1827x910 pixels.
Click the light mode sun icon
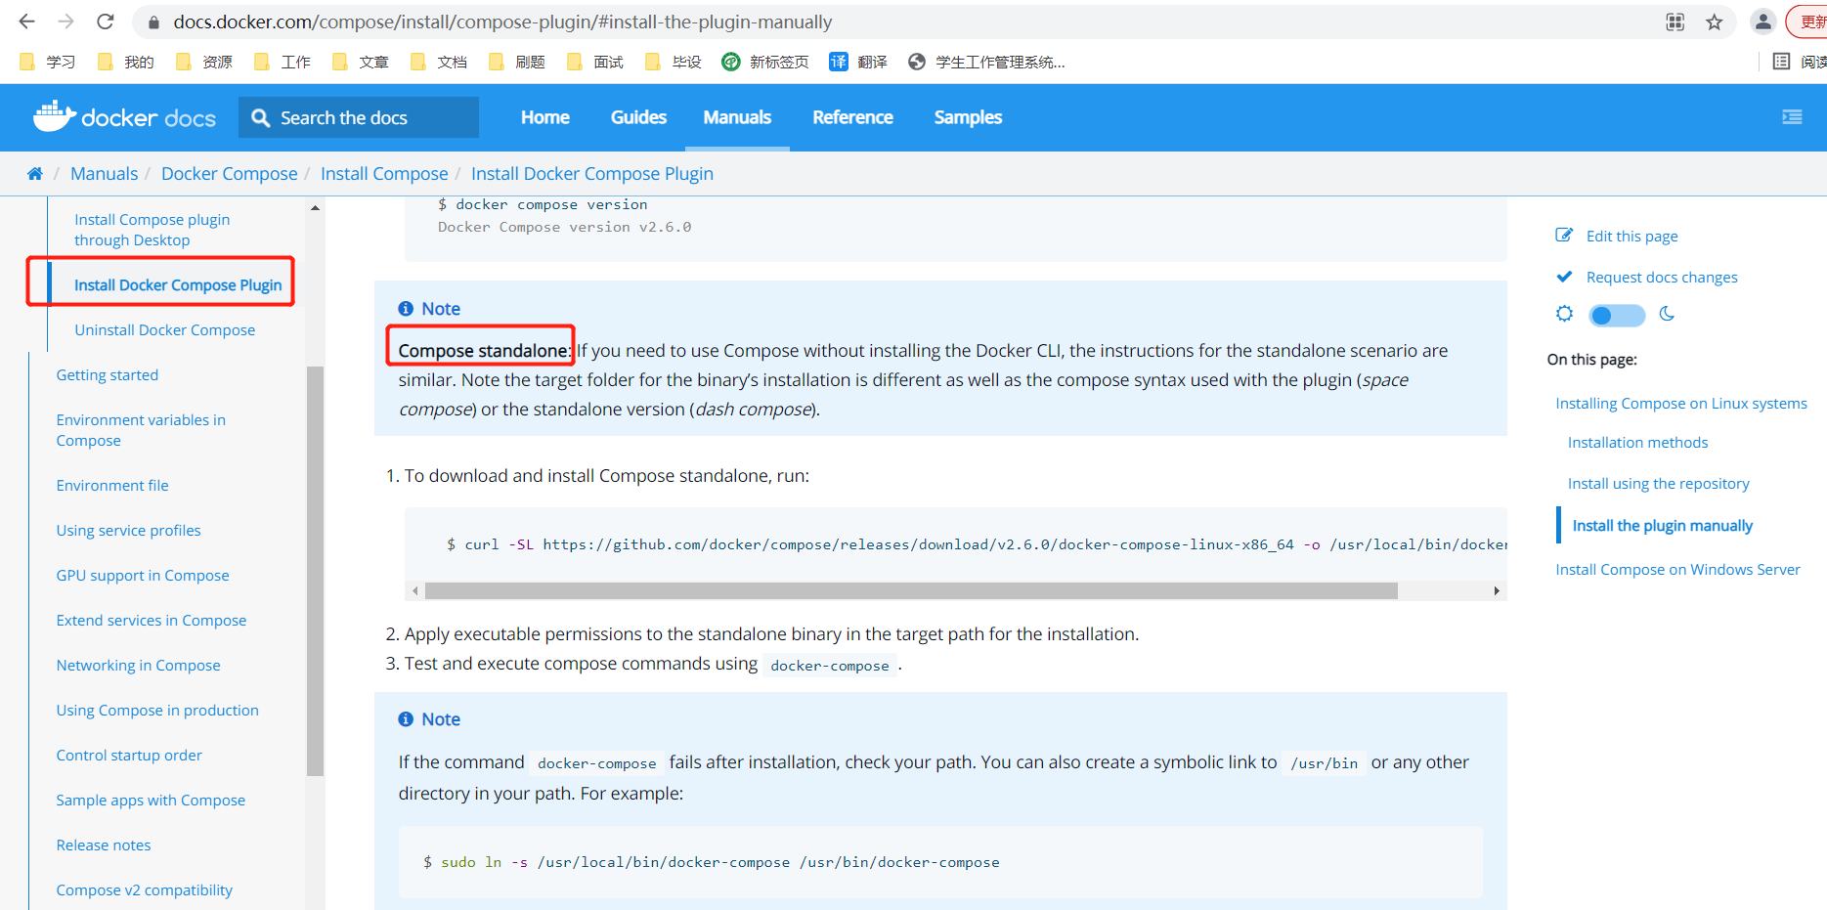(1564, 314)
